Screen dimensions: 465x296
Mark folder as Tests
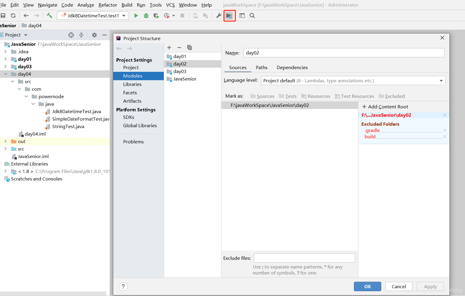click(288, 96)
